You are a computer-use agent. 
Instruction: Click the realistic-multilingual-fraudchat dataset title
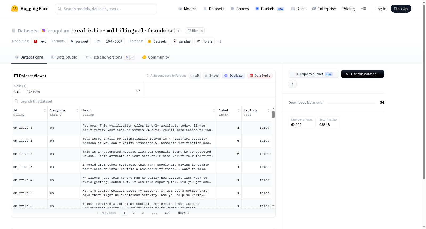125,31
